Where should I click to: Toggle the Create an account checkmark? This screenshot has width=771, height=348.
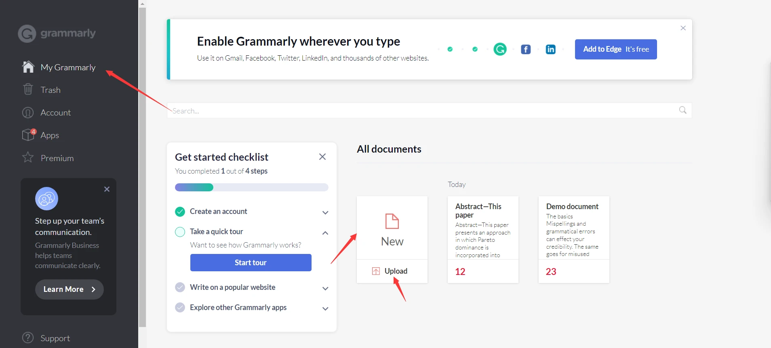[180, 212]
